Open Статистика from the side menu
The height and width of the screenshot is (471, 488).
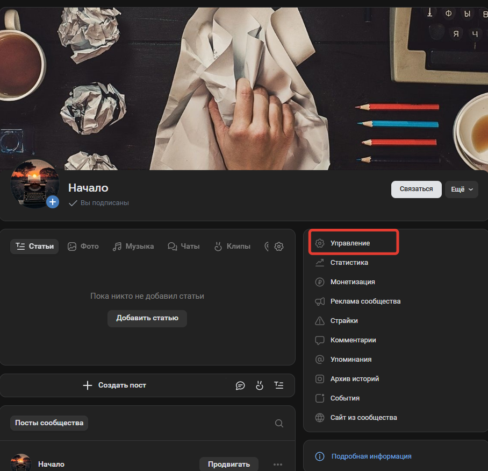coord(349,263)
